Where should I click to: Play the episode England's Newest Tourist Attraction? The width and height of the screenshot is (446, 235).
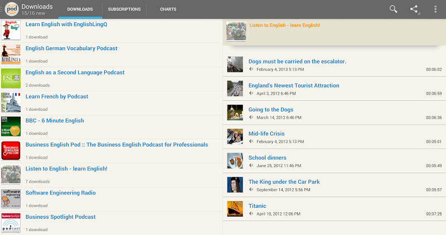tap(293, 86)
